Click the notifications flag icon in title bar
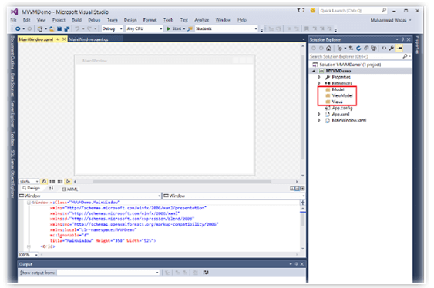 coord(299,10)
